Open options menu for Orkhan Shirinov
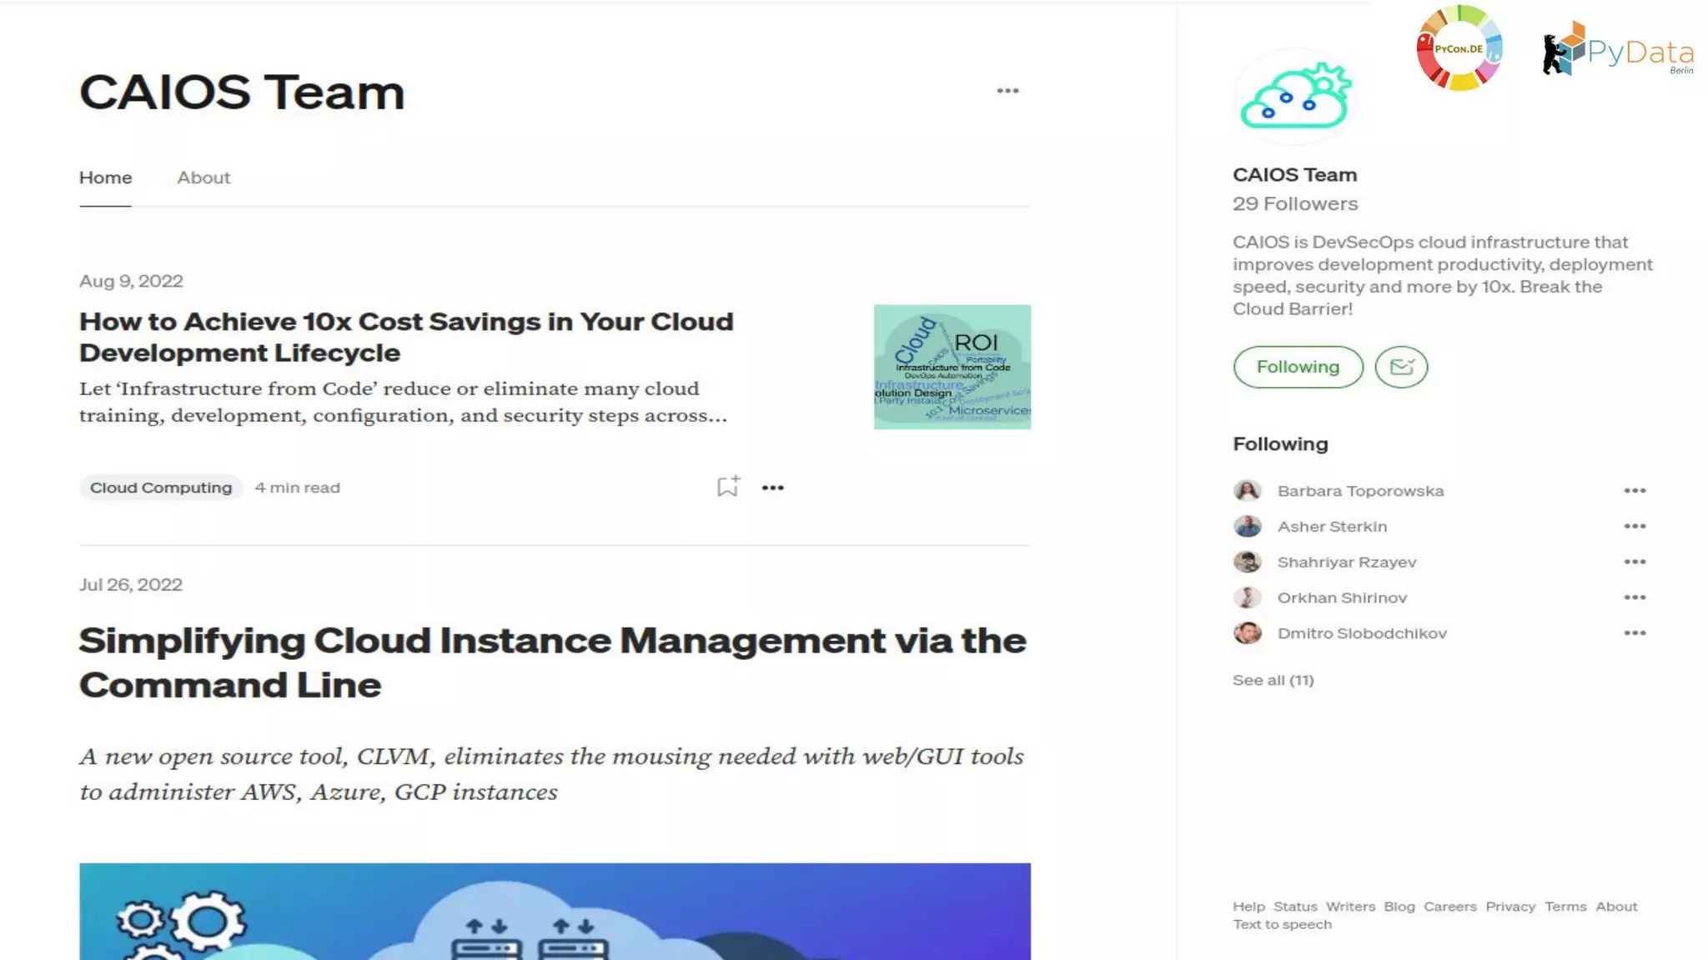Screen dimensions: 1708x960 click(x=1635, y=597)
